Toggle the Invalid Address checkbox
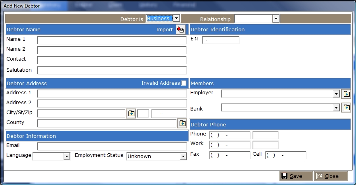356x185 pixels. [184, 83]
